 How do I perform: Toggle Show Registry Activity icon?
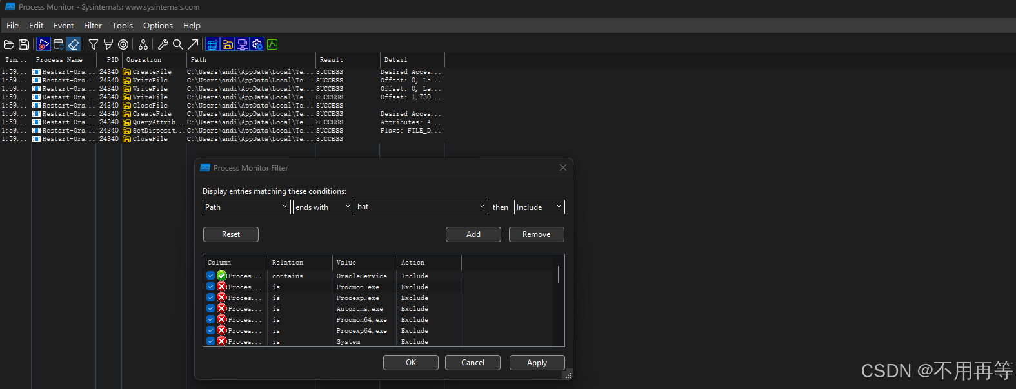(x=213, y=44)
